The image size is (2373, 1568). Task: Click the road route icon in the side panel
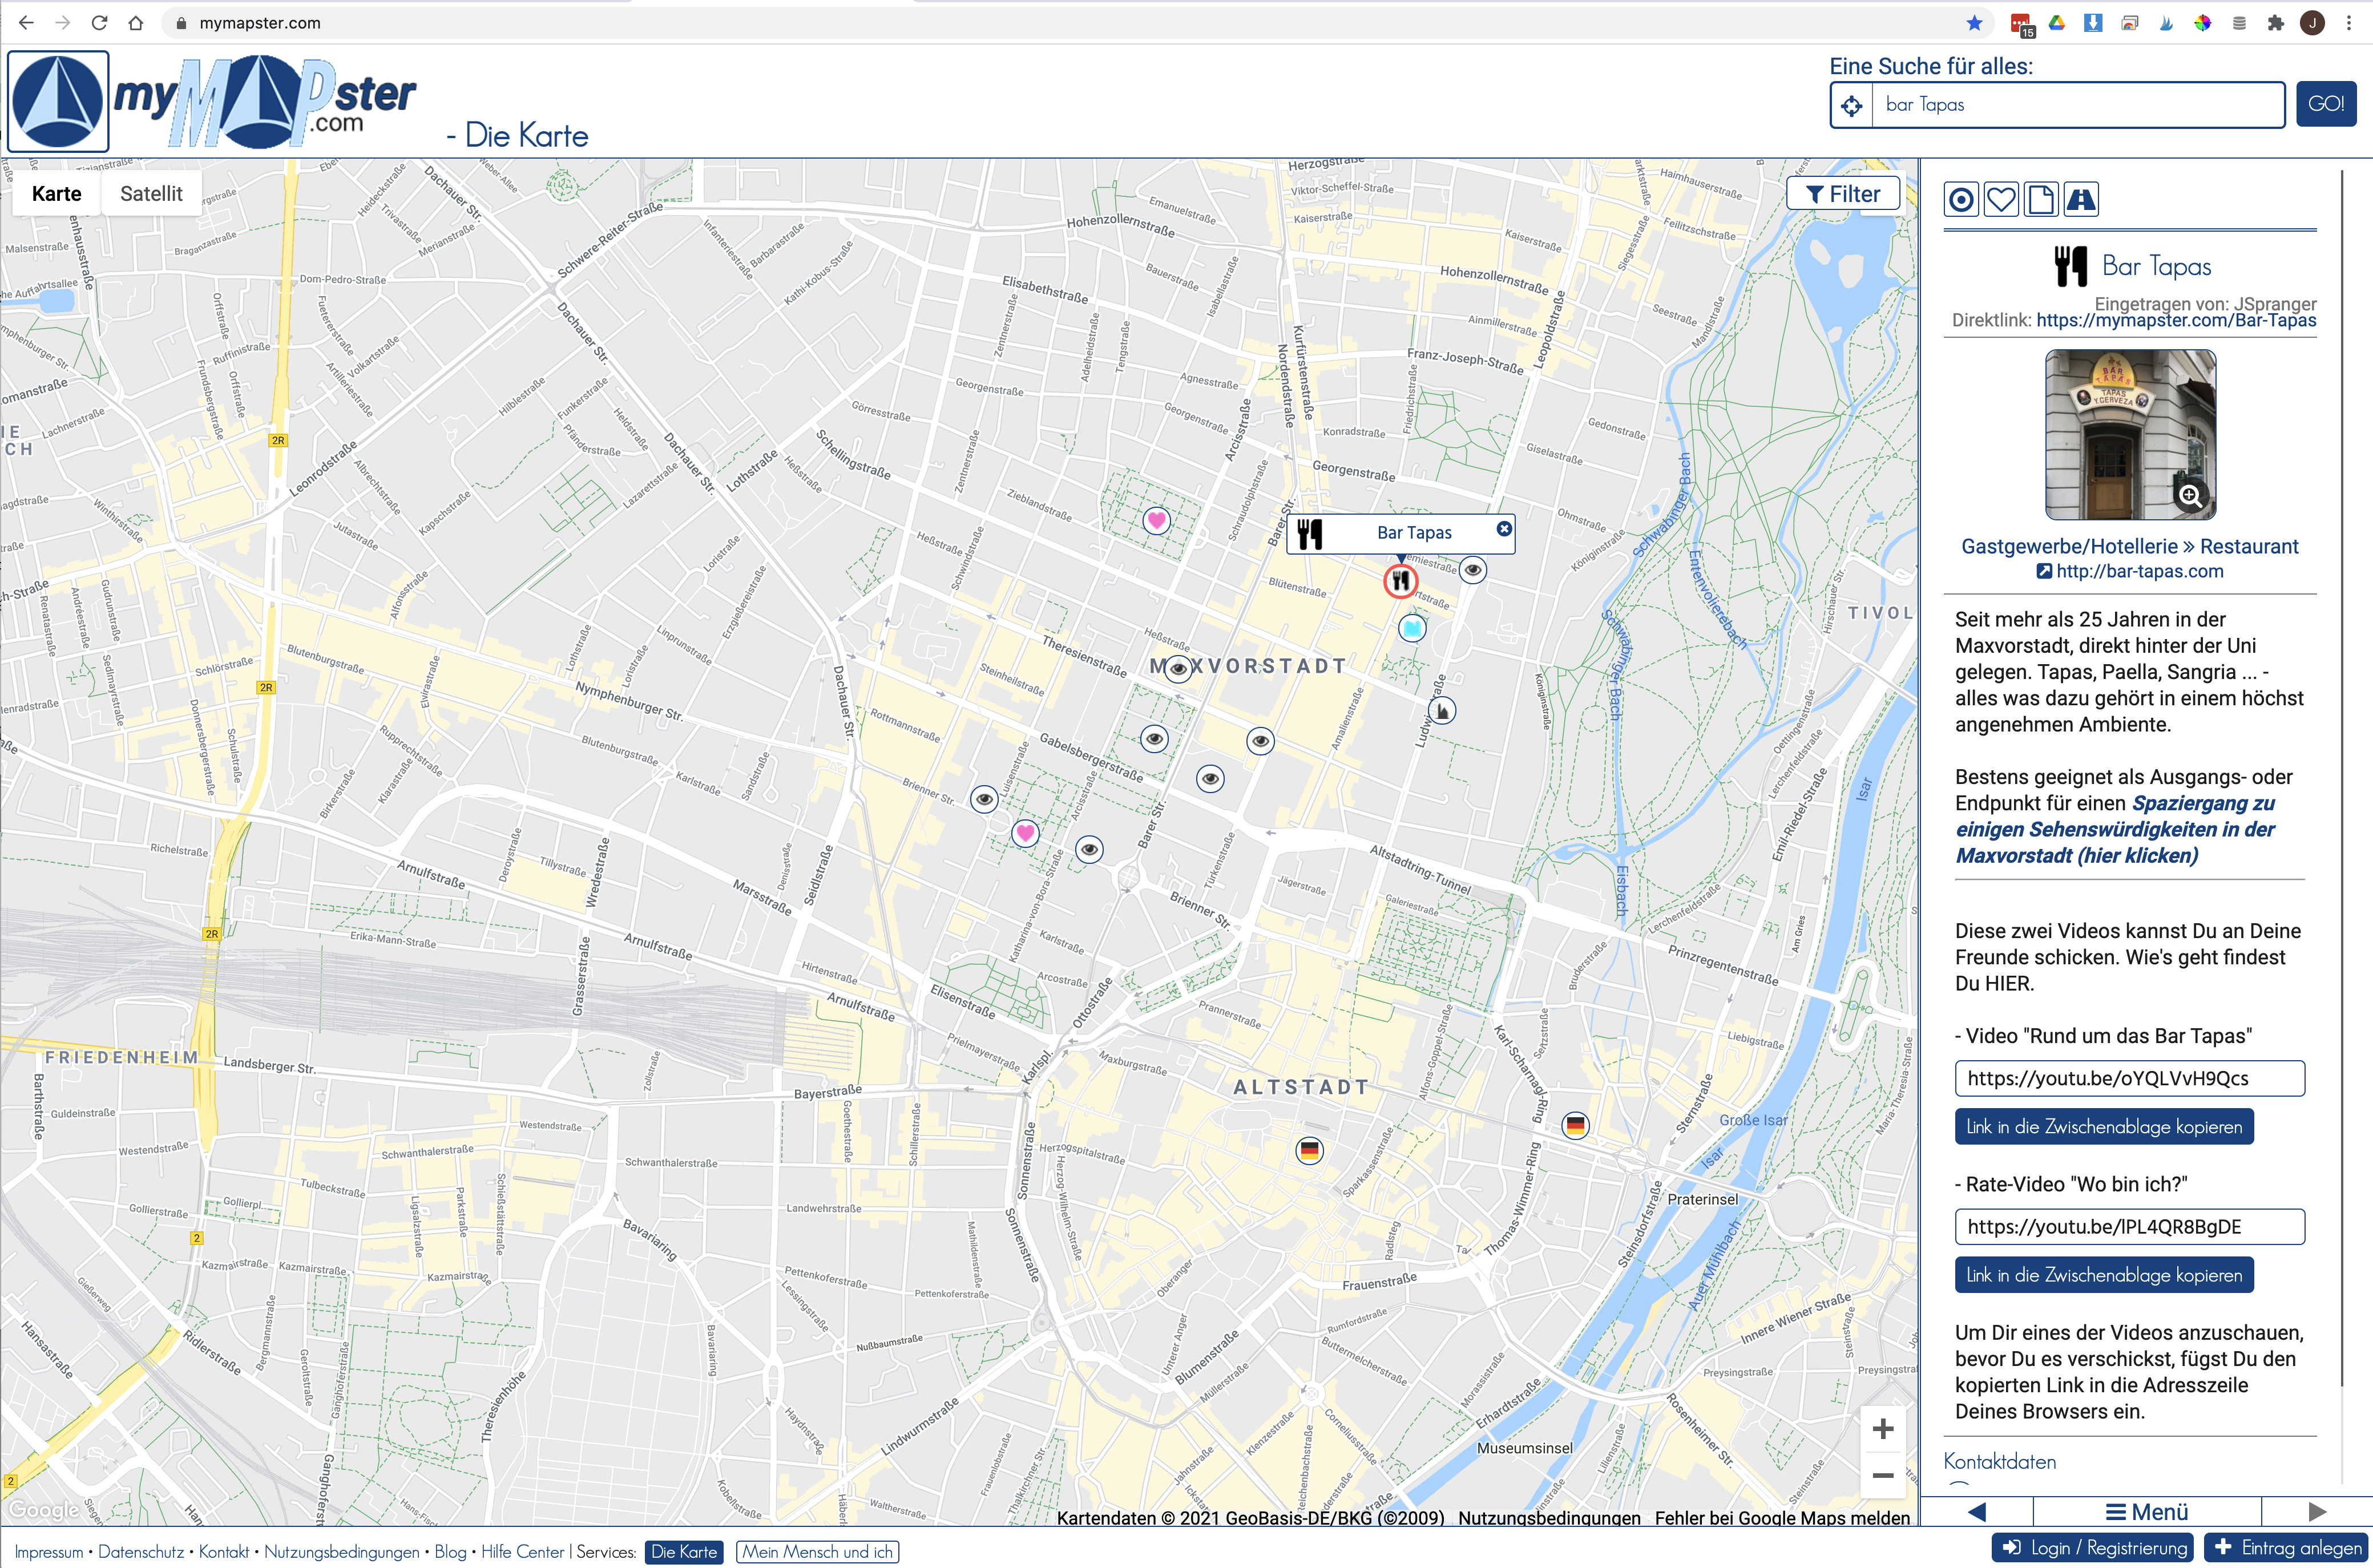(2081, 200)
